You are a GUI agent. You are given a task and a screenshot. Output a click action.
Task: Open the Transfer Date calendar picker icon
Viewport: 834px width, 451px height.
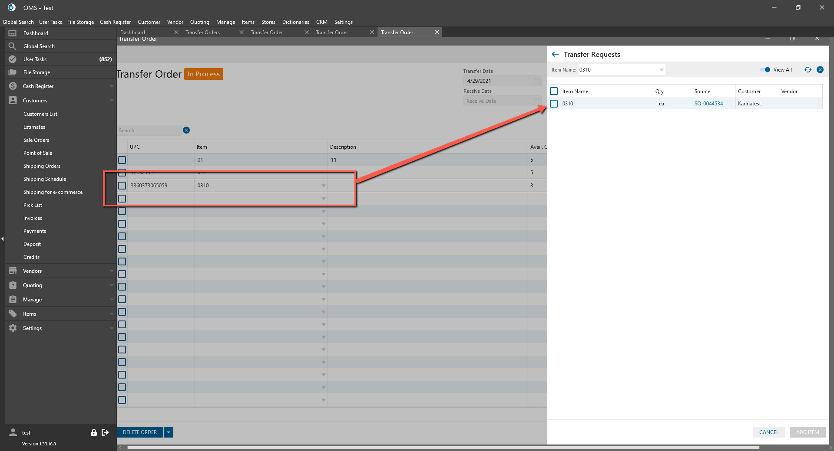(537, 81)
